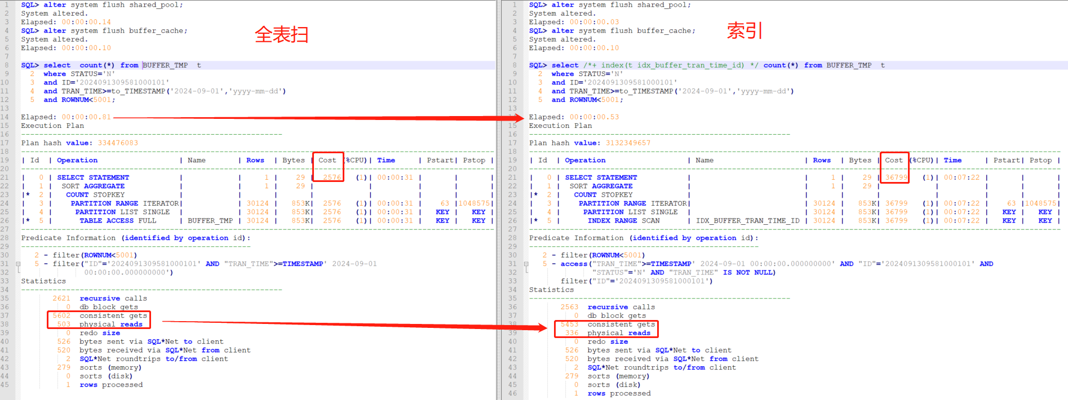
Task: Collapse the fold marker at left pane line 31
Action: click(18, 264)
